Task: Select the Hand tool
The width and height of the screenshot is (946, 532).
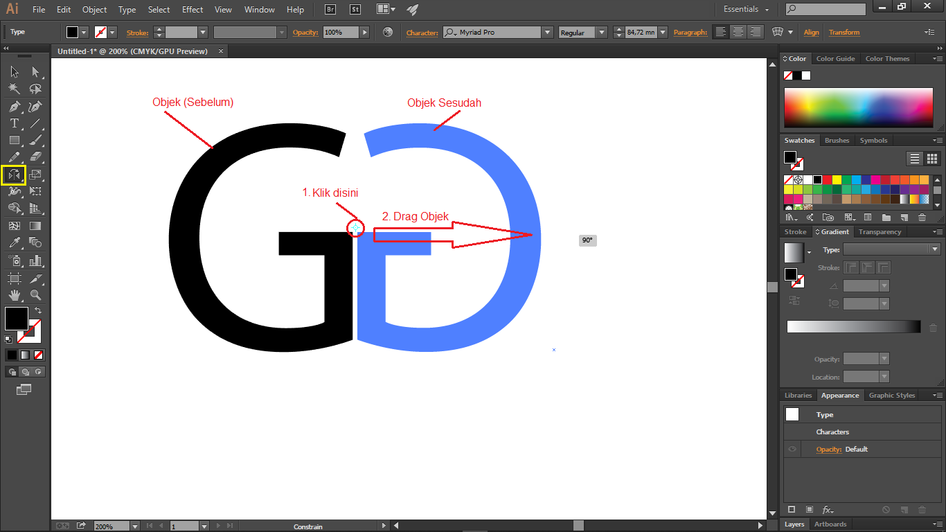Action: [x=14, y=296]
